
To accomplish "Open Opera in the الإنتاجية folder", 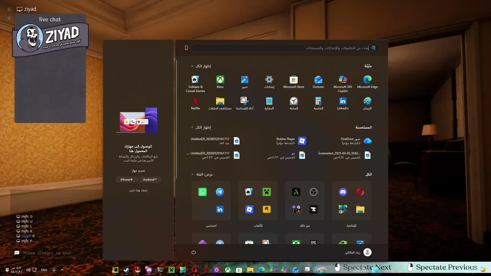I will 360,192.
